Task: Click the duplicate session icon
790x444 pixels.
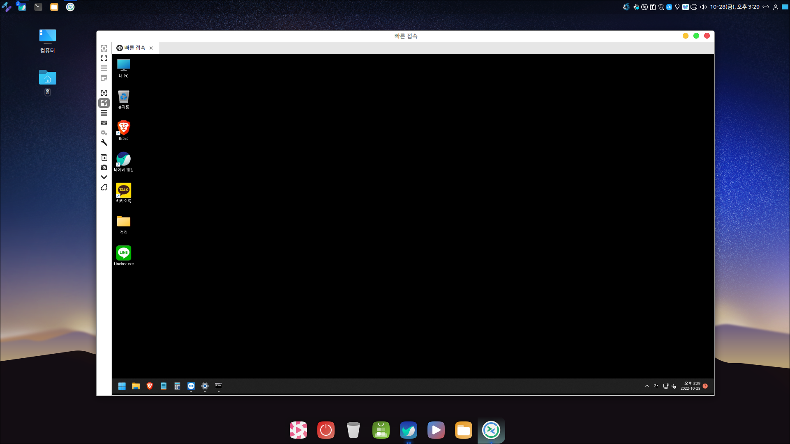Action: click(104, 158)
